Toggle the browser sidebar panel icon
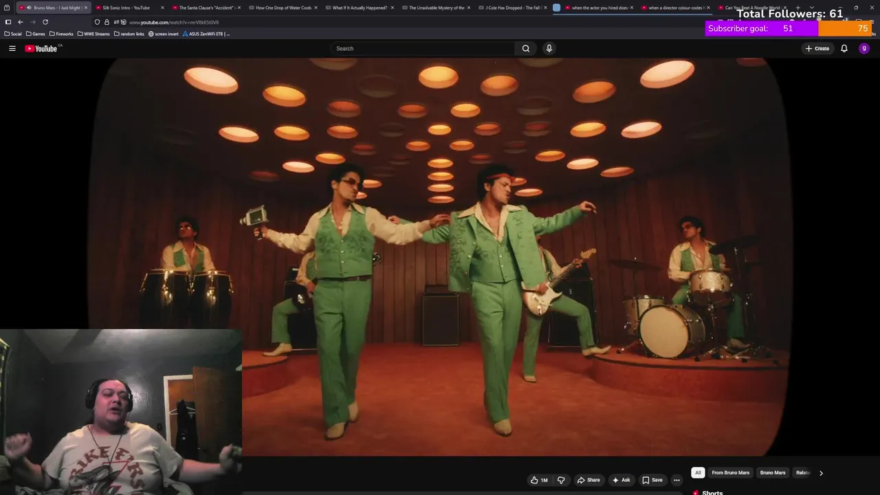Viewport: 880px width, 495px height. tap(8, 22)
